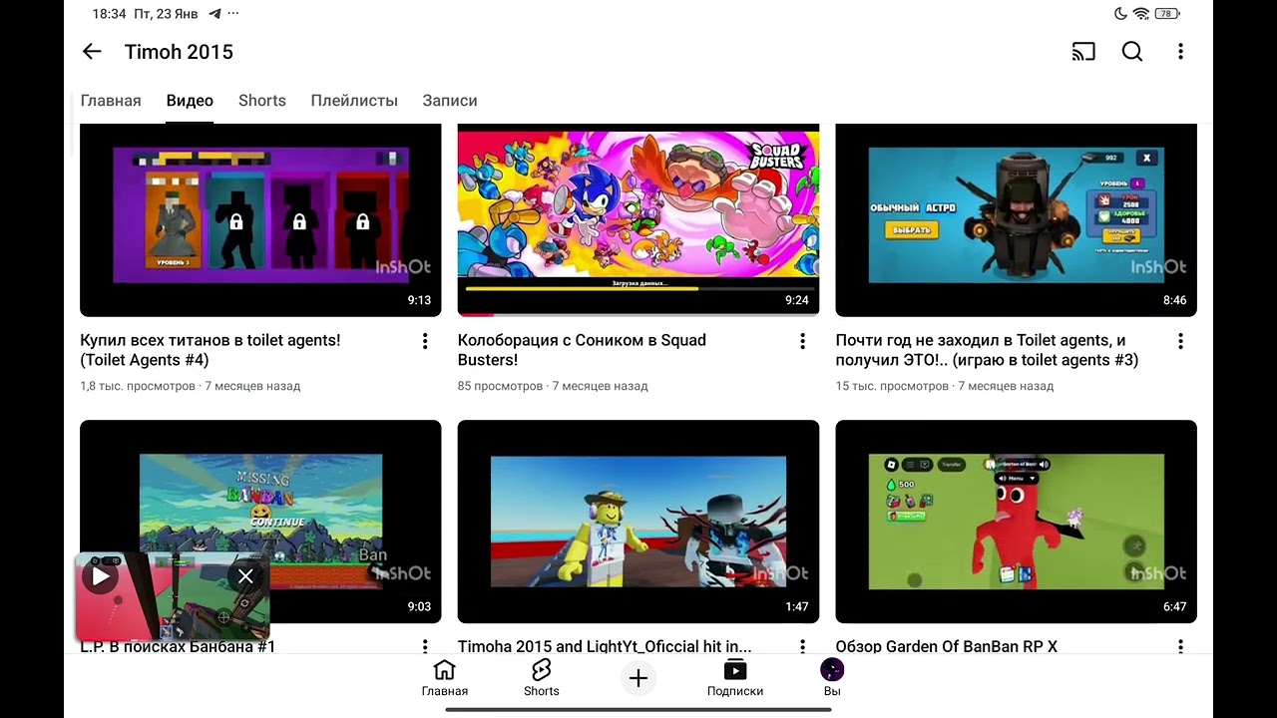Tap the battery indicator showing 78

tap(1167, 14)
